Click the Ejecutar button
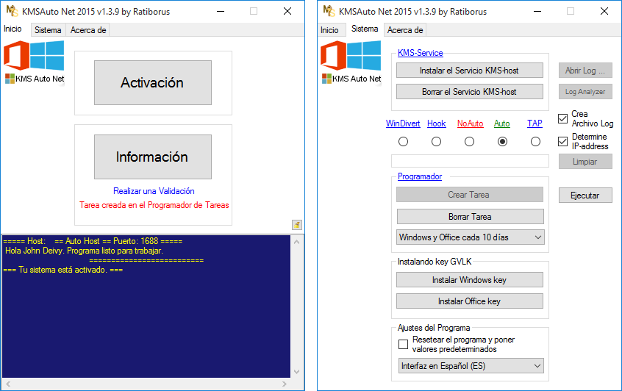Screen dimensions: 622x391 [x=585, y=195]
